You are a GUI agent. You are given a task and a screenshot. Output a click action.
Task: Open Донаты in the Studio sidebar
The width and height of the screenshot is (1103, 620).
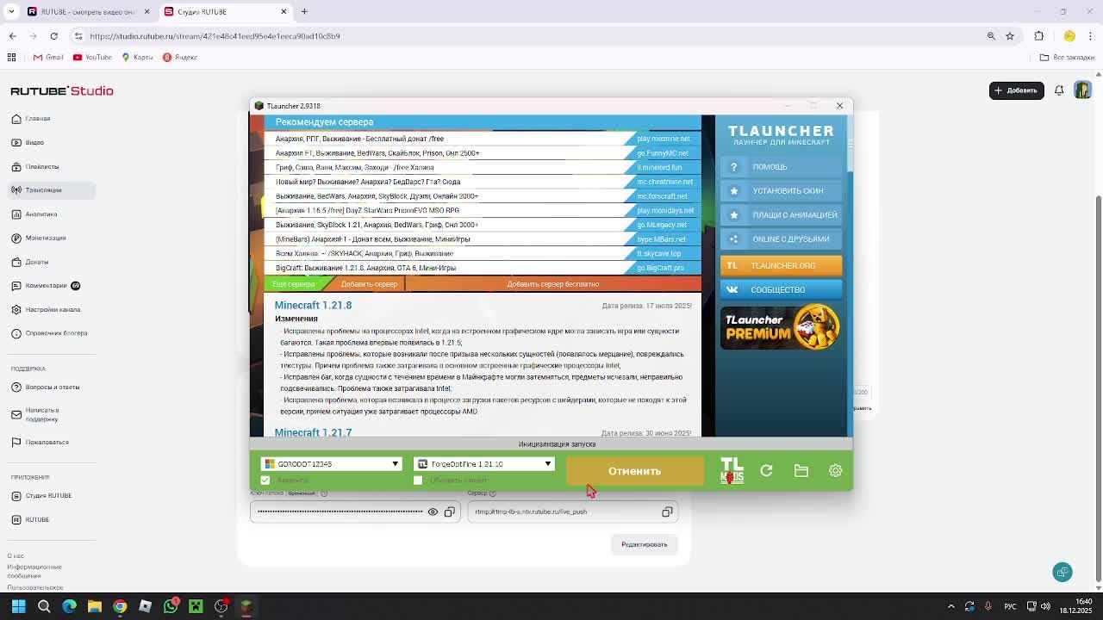point(37,262)
